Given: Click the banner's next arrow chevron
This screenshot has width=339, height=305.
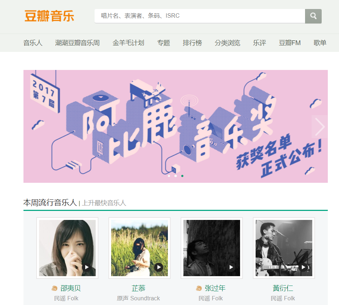Looking at the screenshot, I should 320,127.
